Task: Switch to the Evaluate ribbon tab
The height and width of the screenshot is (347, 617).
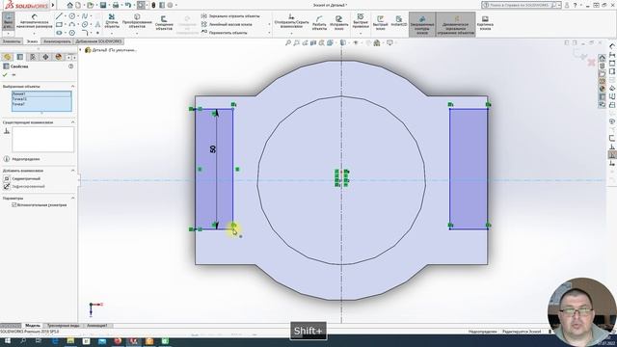Action: (x=57, y=41)
